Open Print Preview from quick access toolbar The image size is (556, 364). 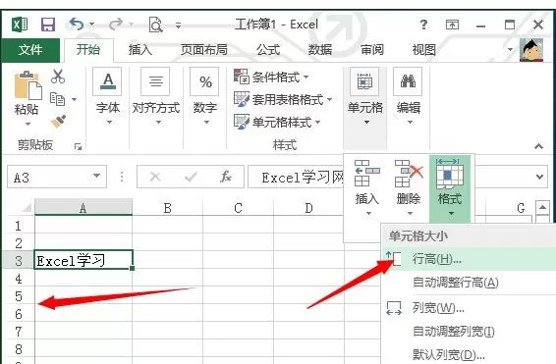(x=155, y=25)
